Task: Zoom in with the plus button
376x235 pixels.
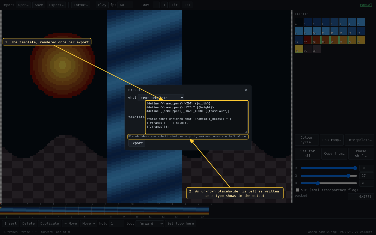Action: coord(164,5)
